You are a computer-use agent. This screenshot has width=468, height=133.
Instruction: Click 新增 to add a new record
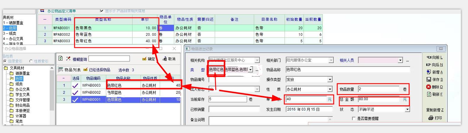[434, 72]
